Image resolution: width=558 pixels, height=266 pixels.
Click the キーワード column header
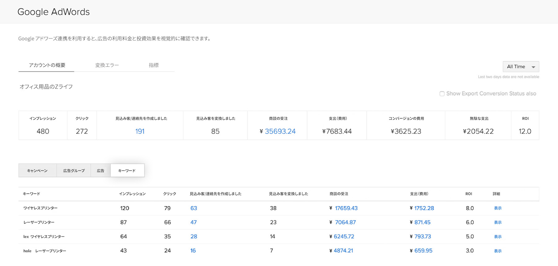click(x=31, y=194)
